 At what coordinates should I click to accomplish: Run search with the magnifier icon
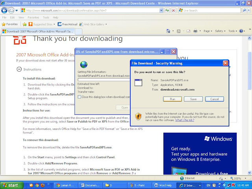(245, 11)
